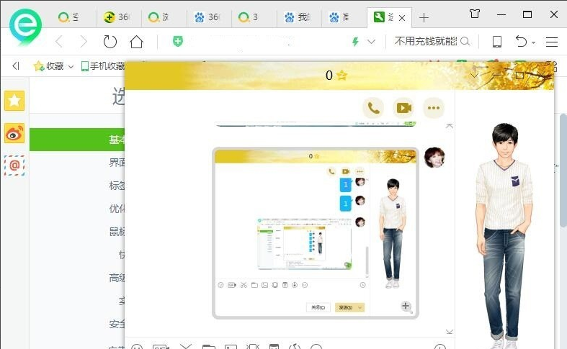Start a voice call in chat window
Image resolution: width=567 pixels, height=349 pixels.
373,108
